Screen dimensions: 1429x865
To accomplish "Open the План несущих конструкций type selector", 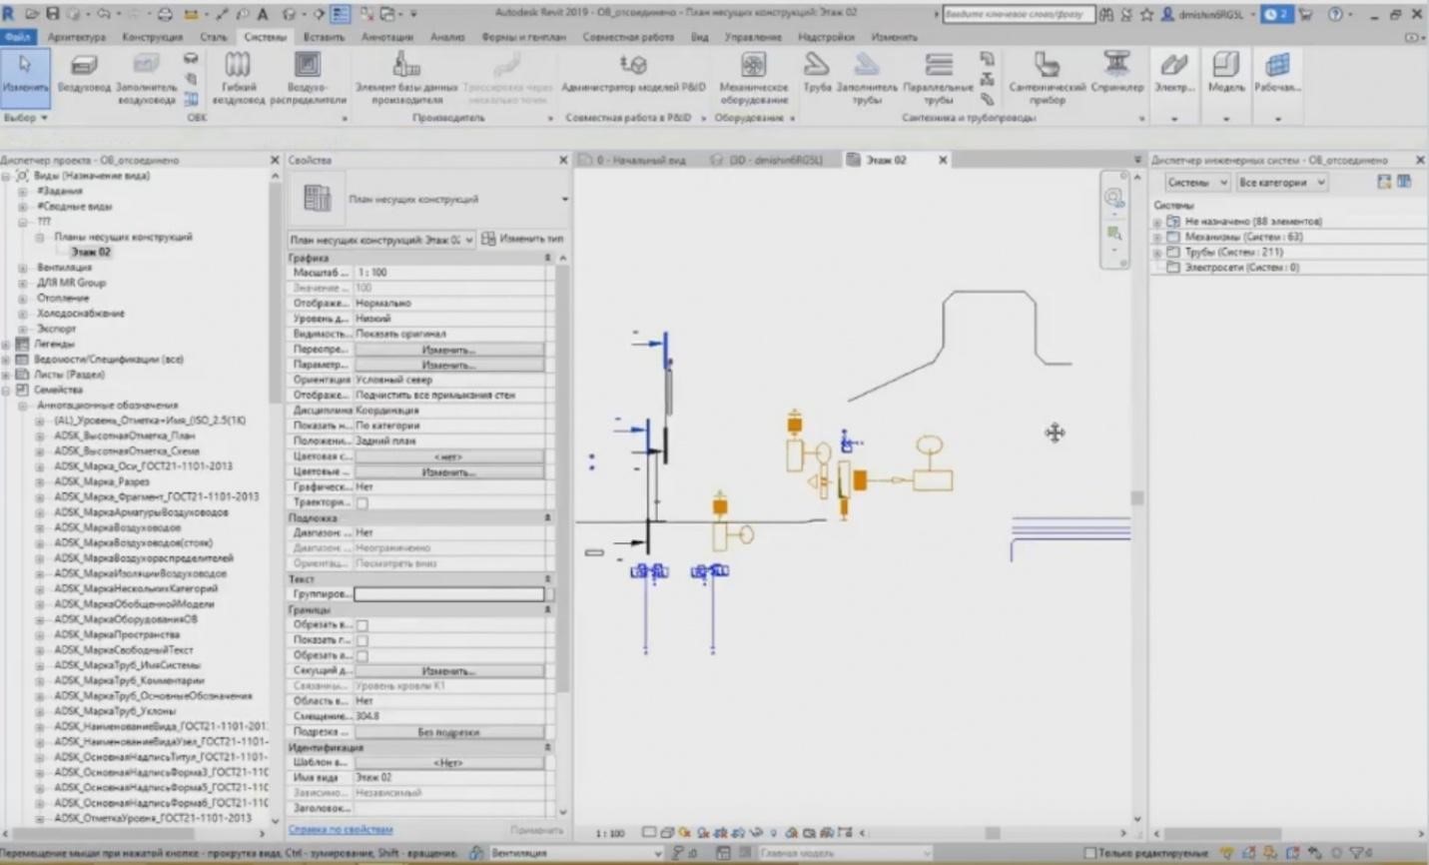I will point(428,199).
